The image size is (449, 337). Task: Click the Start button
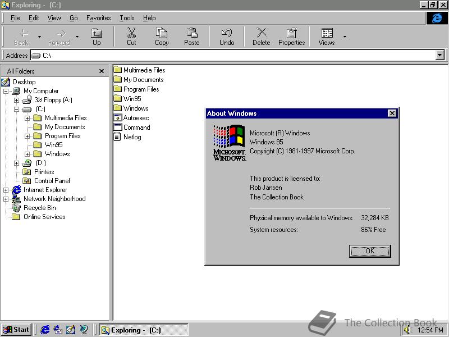17,330
